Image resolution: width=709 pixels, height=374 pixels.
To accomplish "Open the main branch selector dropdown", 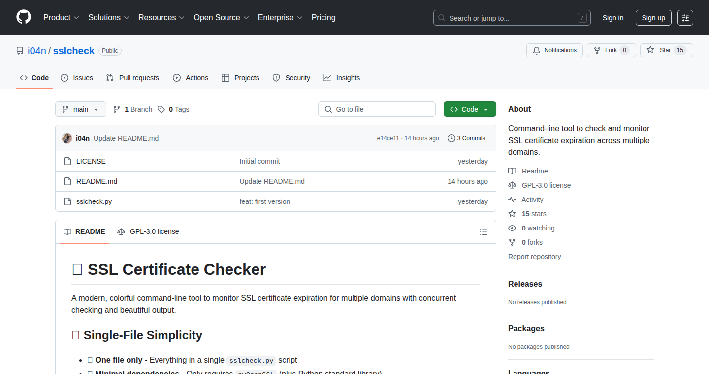I will click(81, 109).
